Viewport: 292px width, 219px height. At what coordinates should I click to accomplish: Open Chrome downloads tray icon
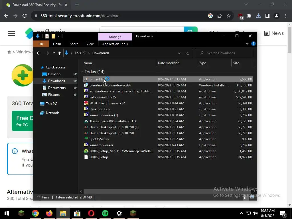tap(258, 16)
